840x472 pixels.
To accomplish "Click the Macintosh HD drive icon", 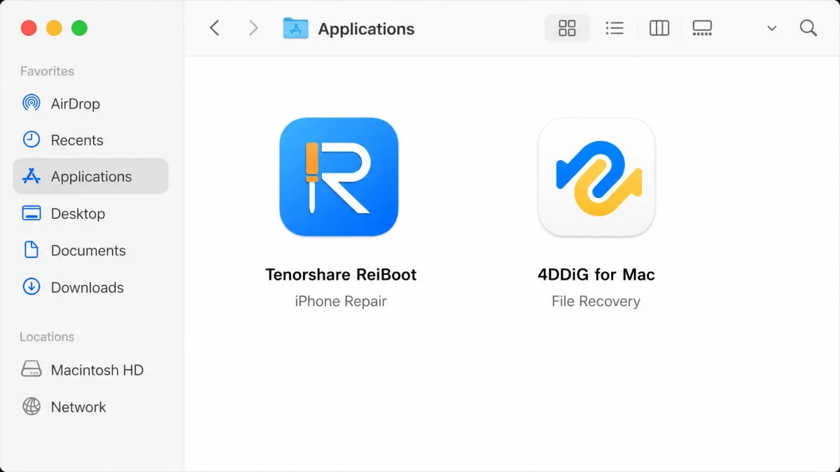I will click(x=31, y=369).
